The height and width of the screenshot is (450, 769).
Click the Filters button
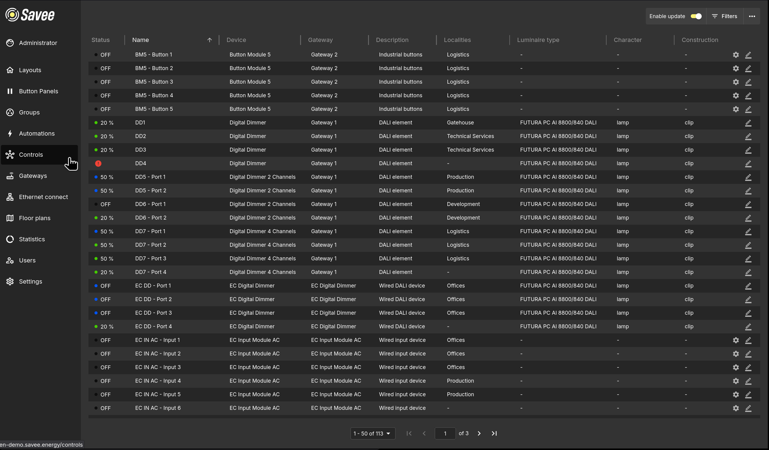coord(725,16)
